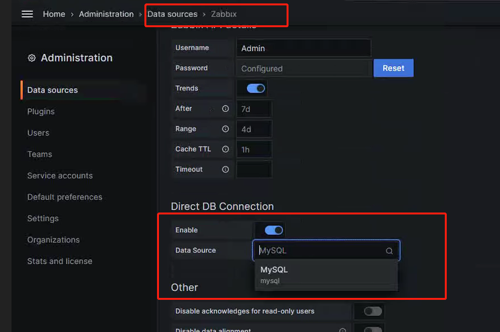Navigate to Home breadcrumb link
This screenshot has width=500, height=332.
click(54, 14)
